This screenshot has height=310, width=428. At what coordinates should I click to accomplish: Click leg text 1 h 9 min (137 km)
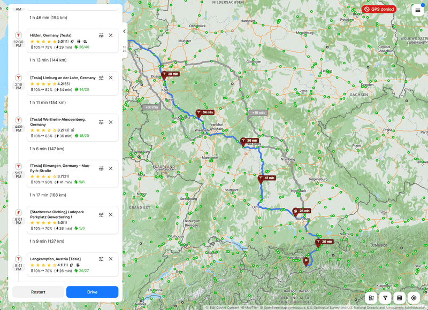click(x=47, y=241)
